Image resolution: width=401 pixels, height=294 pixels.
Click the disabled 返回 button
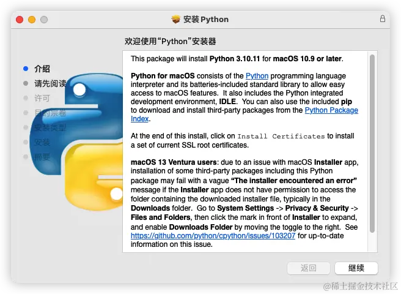(309, 268)
